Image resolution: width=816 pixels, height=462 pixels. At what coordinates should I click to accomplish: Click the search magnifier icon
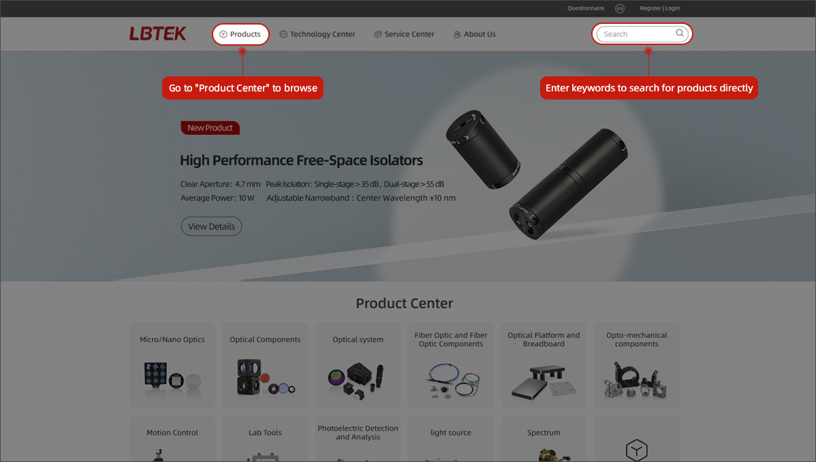(x=680, y=33)
